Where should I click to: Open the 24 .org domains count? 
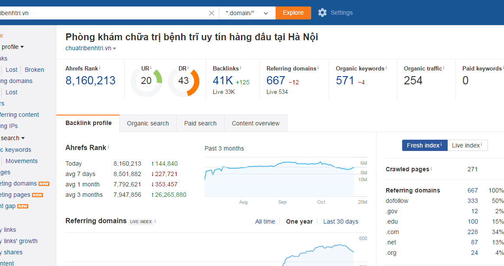[x=475, y=253]
